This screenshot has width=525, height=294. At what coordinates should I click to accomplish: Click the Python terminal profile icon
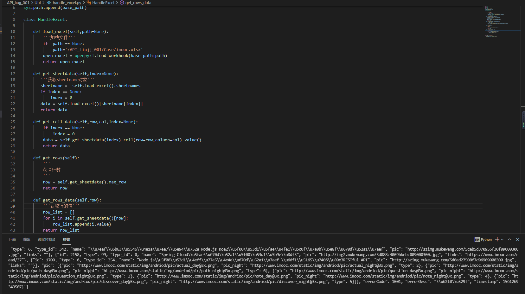pos(477,240)
